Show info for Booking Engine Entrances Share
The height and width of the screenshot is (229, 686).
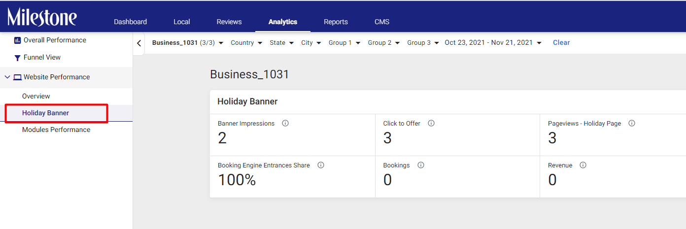pyautogui.click(x=321, y=165)
